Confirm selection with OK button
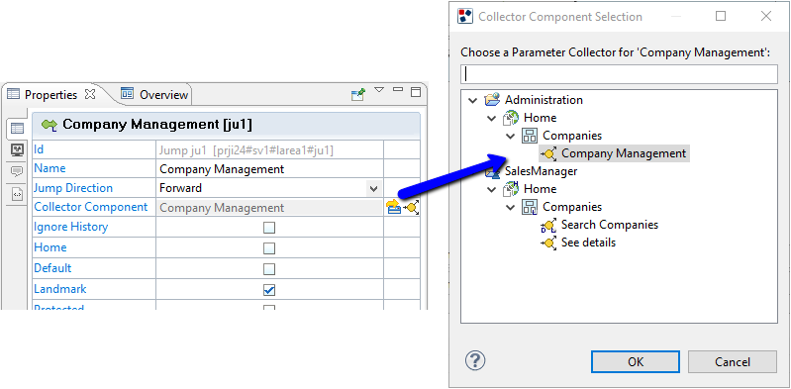This screenshot has width=791, height=389. [636, 361]
